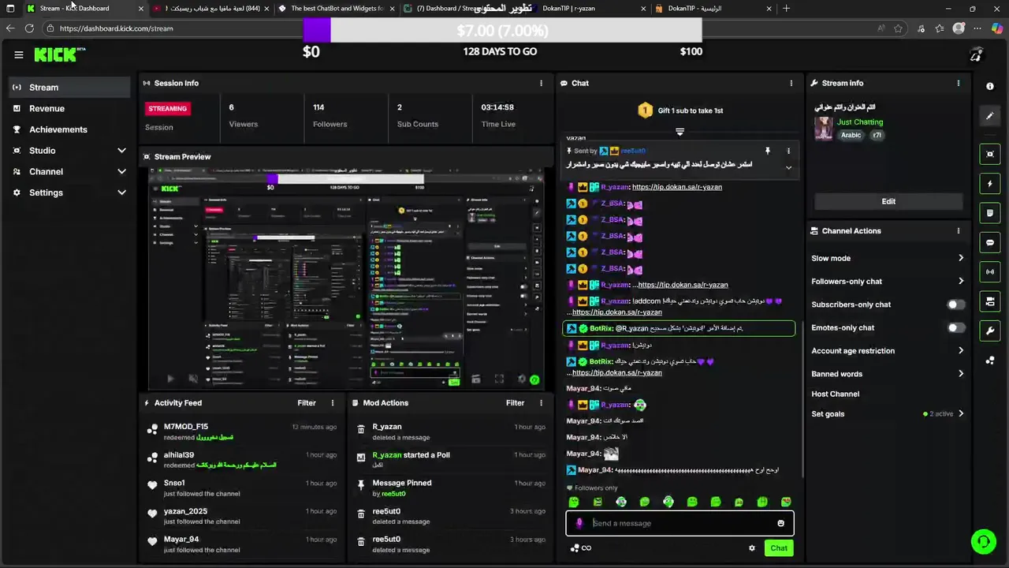Click the wrench icon in the right sidebar
This screenshot has height=568, width=1009.
coord(990,331)
